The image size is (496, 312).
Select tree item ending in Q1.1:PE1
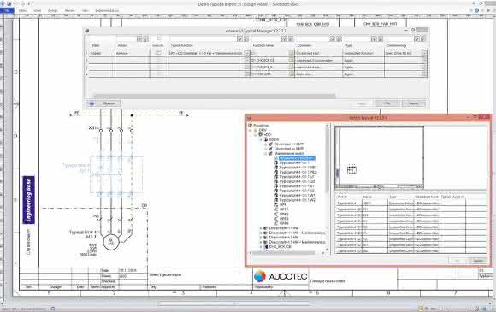click(298, 168)
